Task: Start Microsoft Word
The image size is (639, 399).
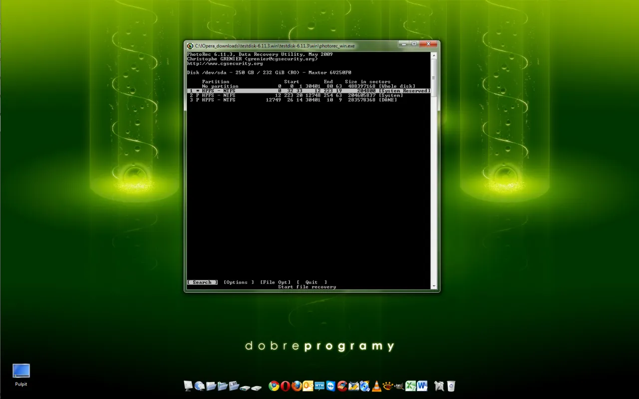Action: pyautogui.click(x=422, y=386)
